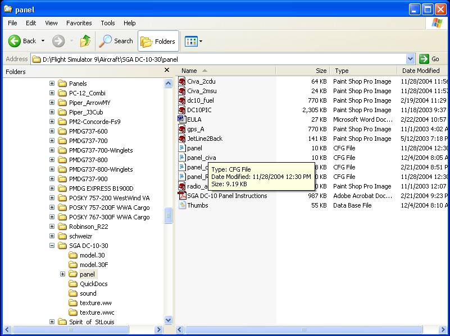The height and width of the screenshot is (336, 450).
Task: Click the Go button
Action: click(x=430, y=59)
